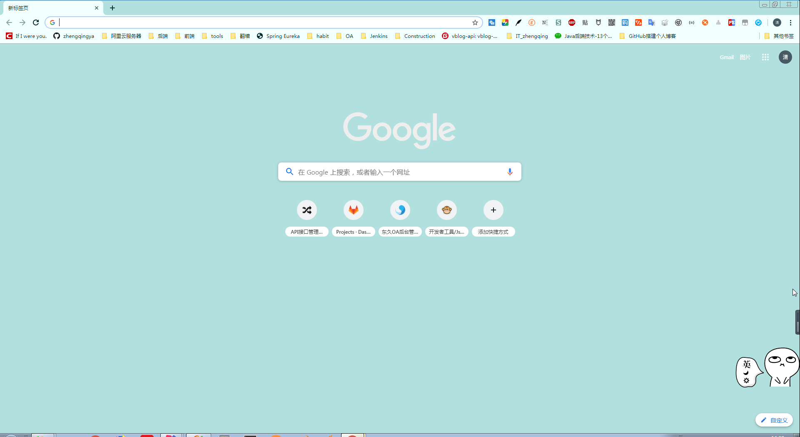Open the orange lifebuoy extension
Image resolution: width=800 pixels, height=437 pixels.
(x=705, y=22)
